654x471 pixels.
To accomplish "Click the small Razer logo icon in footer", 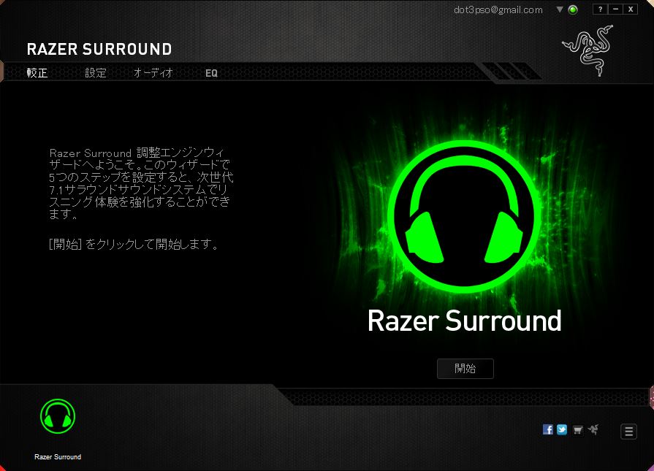I will 593,429.
